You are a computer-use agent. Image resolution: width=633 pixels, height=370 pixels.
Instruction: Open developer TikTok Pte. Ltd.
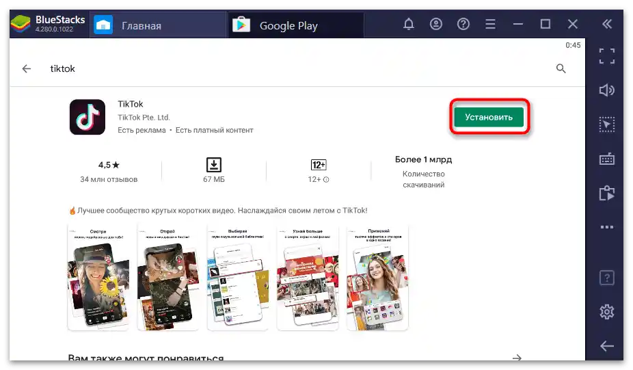[x=144, y=117]
